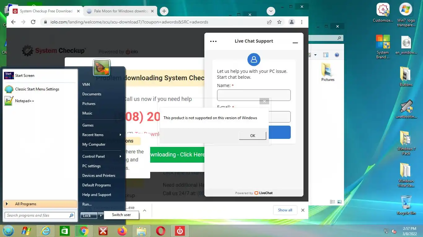The height and width of the screenshot is (237, 423).
Task: Open the Windows 7 Pack folder
Action: coord(406,143)
